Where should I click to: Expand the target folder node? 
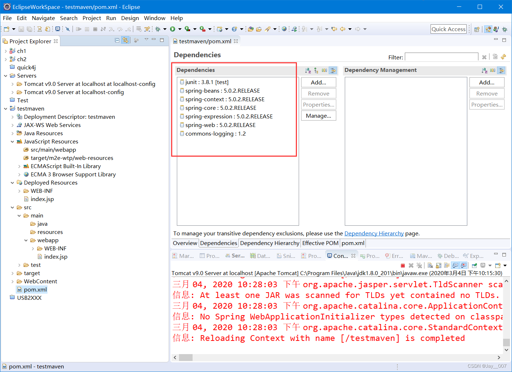[x=12, y=273]
